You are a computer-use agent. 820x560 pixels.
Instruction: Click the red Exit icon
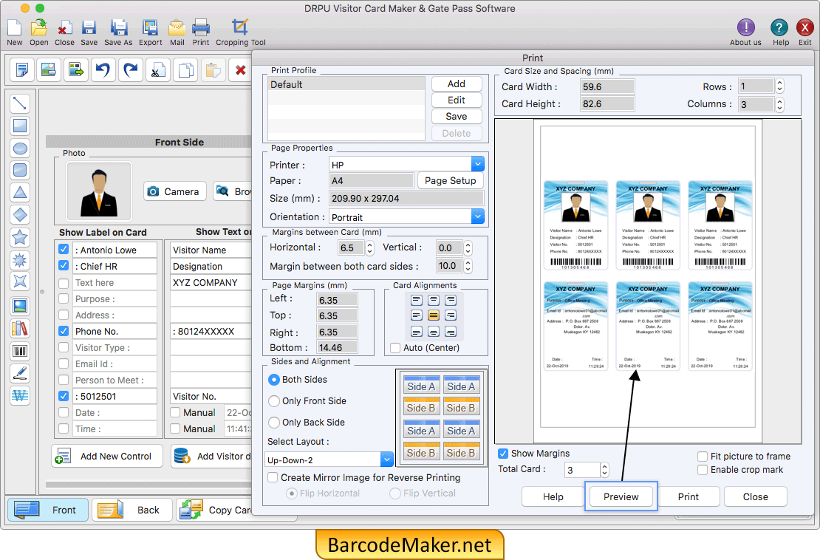coord(804,27)
